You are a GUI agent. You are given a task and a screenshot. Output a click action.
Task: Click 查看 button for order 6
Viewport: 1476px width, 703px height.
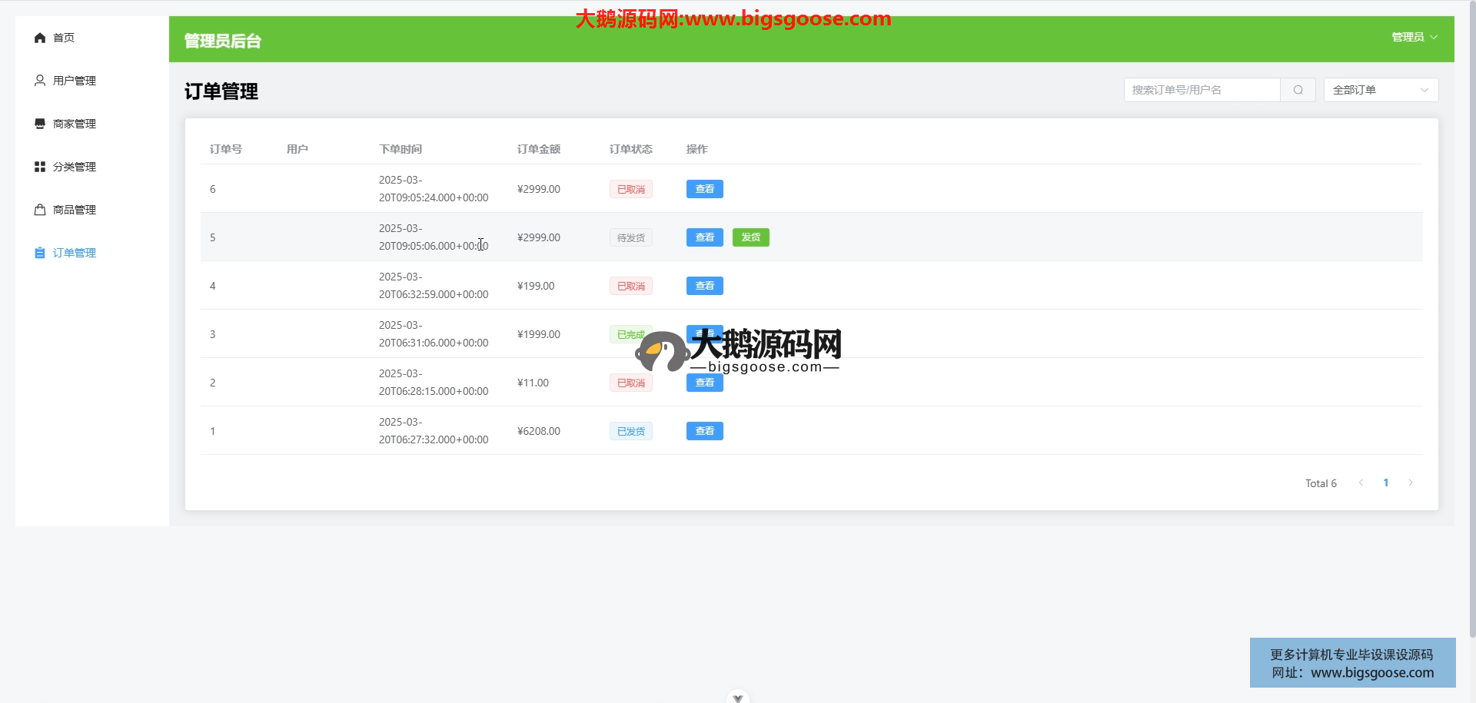tap(704, 189)
